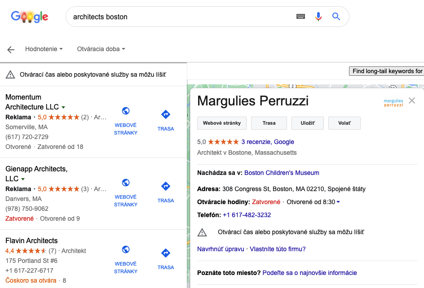Open Momentum Architecture website globe icon
The image size is (424, 288).
pyautogui.click(x=126, y=111)
